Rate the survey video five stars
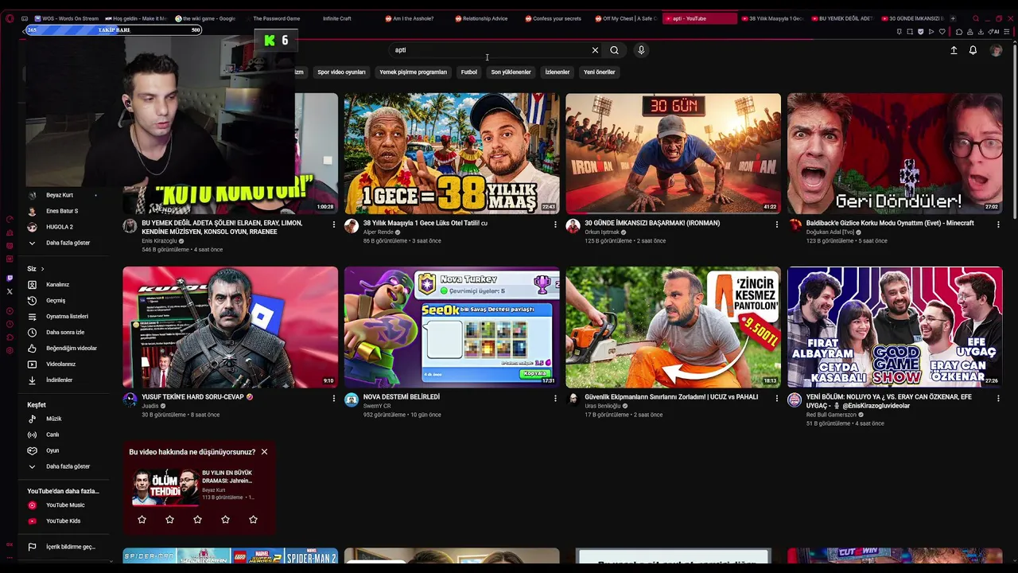Image resolution: width=1018 pixels, height=573 pixels. [x=253, y=520]
